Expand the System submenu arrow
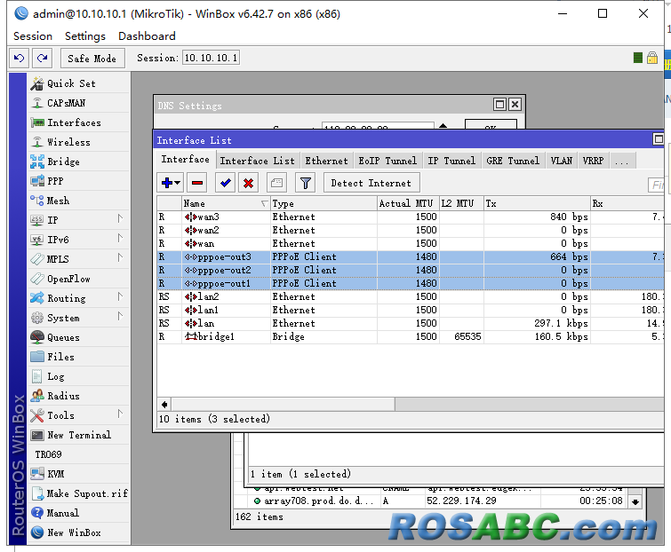 point(120,317)
